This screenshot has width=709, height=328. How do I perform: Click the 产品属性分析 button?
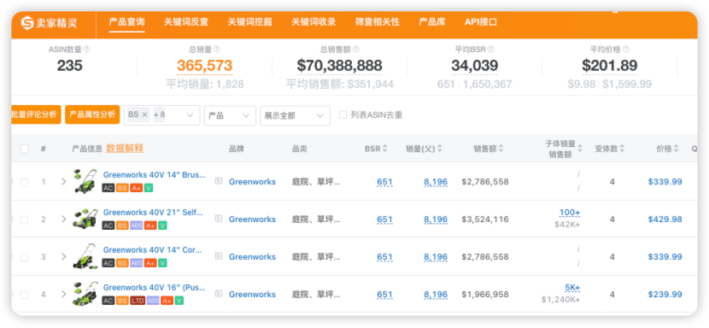coord(92,115)
